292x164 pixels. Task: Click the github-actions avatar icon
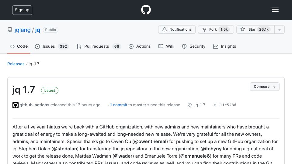click(x=16, y=105)
